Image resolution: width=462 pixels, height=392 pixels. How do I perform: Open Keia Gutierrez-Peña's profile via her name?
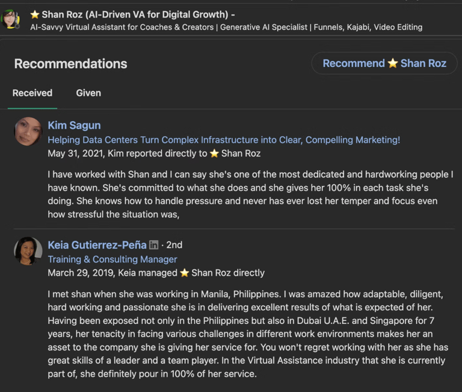(97, 245)
